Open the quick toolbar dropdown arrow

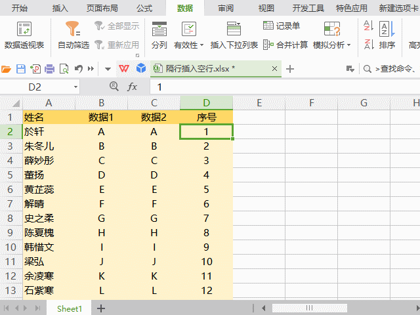pyautogui.click(x=108, y=69)
